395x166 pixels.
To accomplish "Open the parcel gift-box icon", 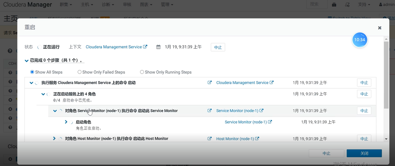I will (x=334, y=5).
